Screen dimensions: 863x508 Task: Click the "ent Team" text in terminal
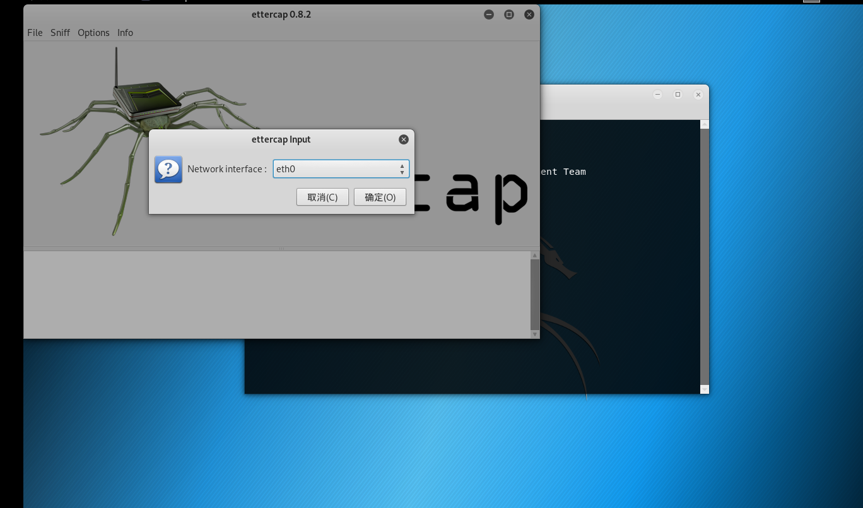[x=563, y=172]
